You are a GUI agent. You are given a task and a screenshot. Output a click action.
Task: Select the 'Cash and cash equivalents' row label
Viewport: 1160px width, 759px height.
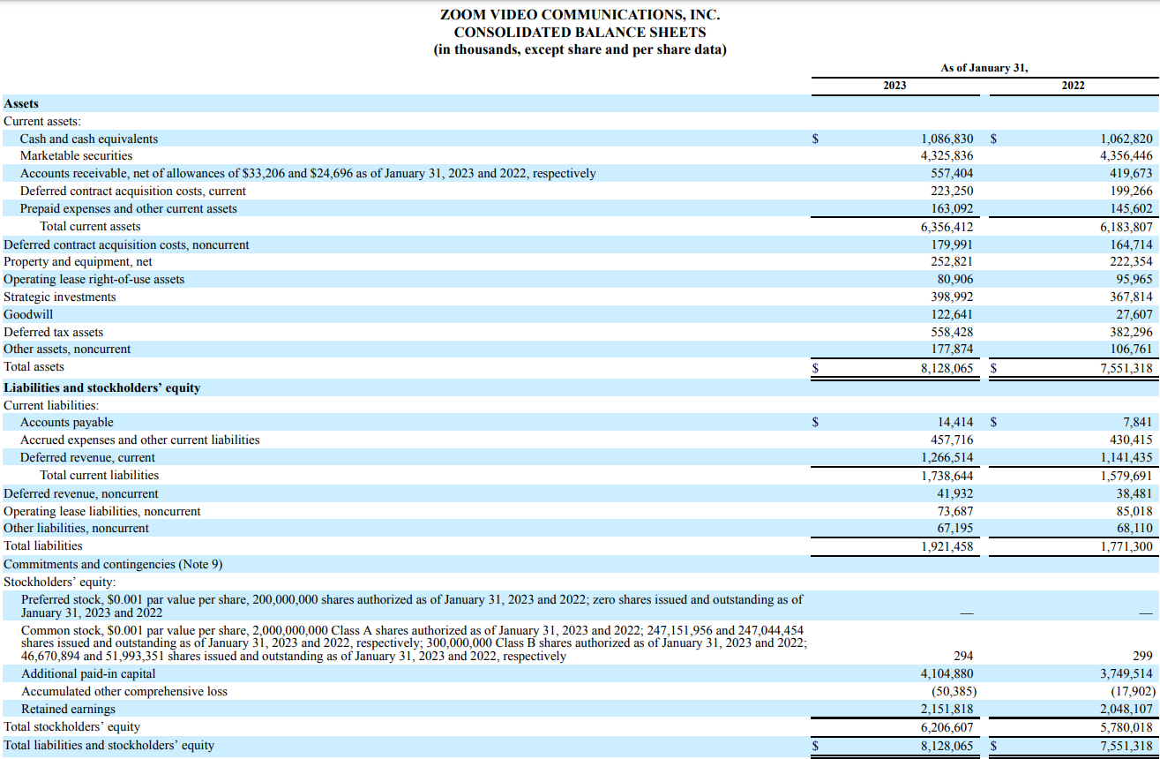[x=89, y=139]
